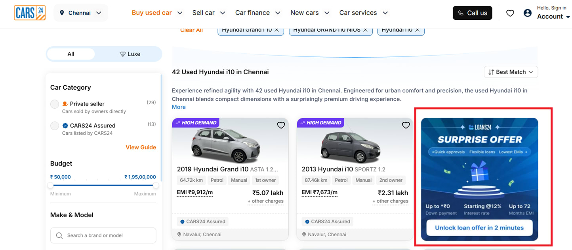Switch to the Luxe toggle
The width and height of the screenshot is (572, 250).
(130, 54)
